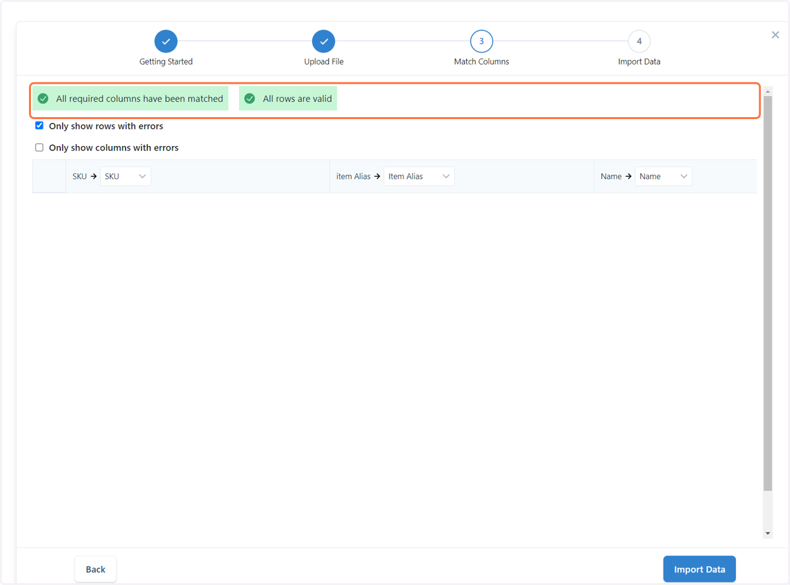Screen dimensions: 790x585
Task: Click 'All rows are valid' text
Action: pos(298,99)
